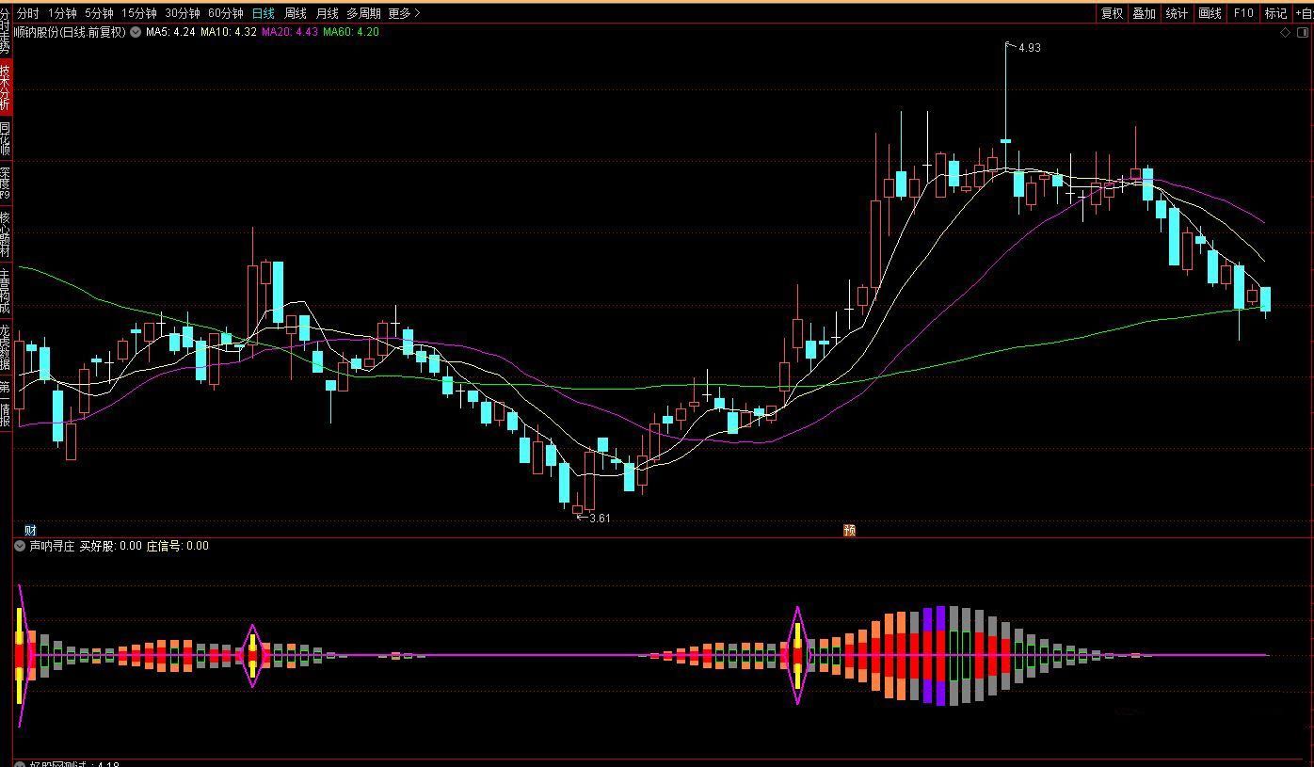The image size is (1314, 767).
Task: Click the 庄信号: 0.00 value
Action: pyautogui.click(x=177, y=546)
